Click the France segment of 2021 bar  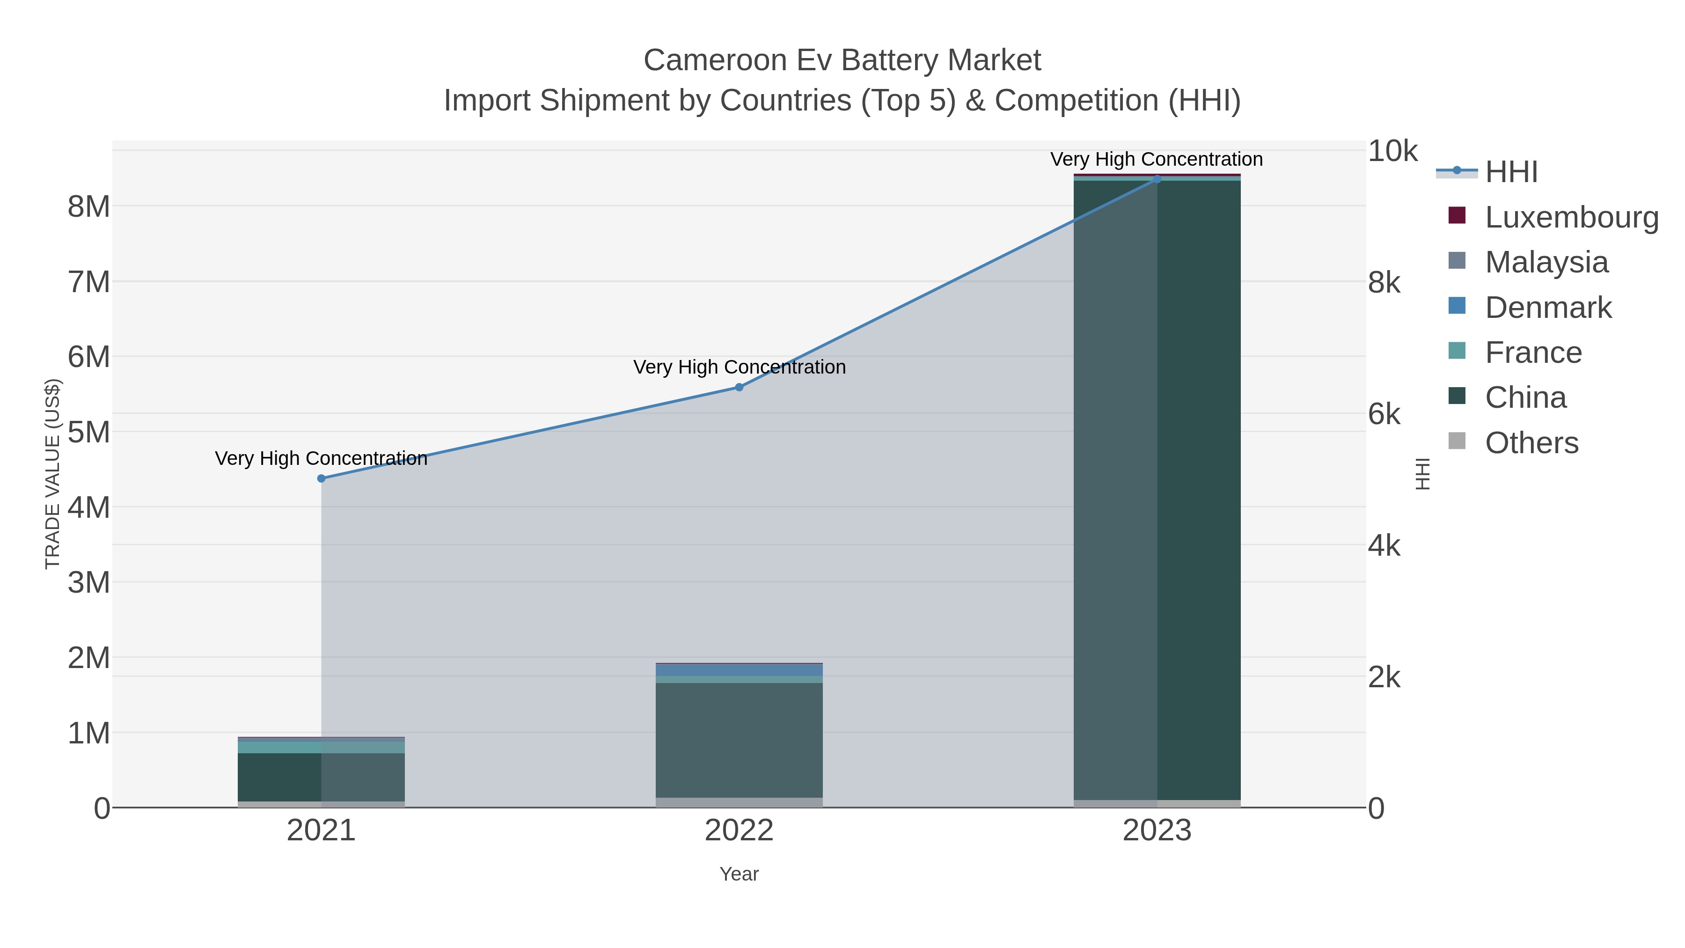pyautogui.click(x=321, y=747)
